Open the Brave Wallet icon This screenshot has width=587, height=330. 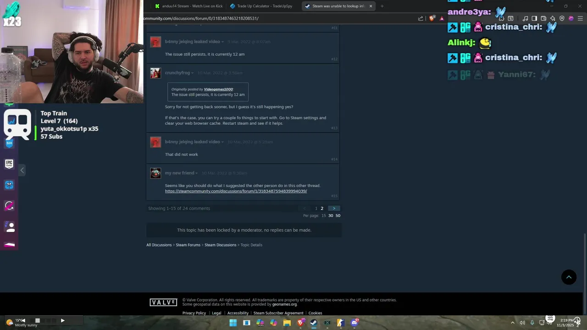tap(543, 18)
